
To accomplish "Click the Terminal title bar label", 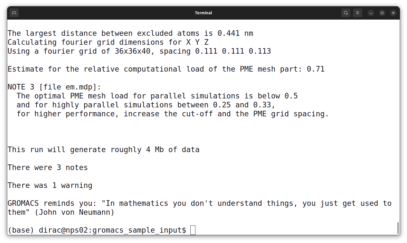I will click(x=203, y=13).
